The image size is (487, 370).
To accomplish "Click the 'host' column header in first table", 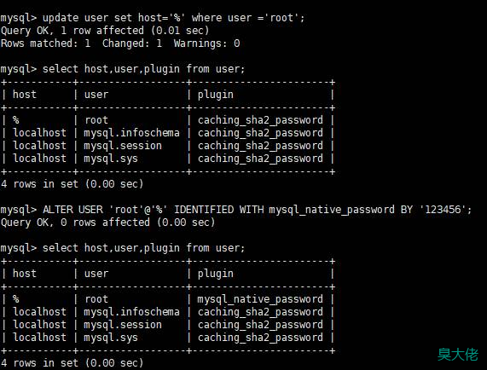I will (x=25, y=95).
